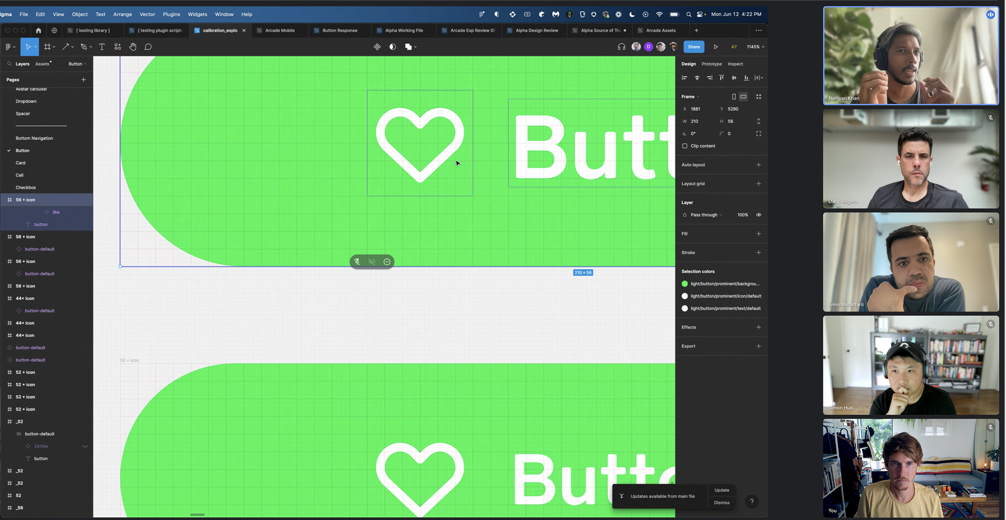The width and height of the screenshot is (1006, 520).
Task: Click the text/default white color swatch
Action: pos(685,309)
